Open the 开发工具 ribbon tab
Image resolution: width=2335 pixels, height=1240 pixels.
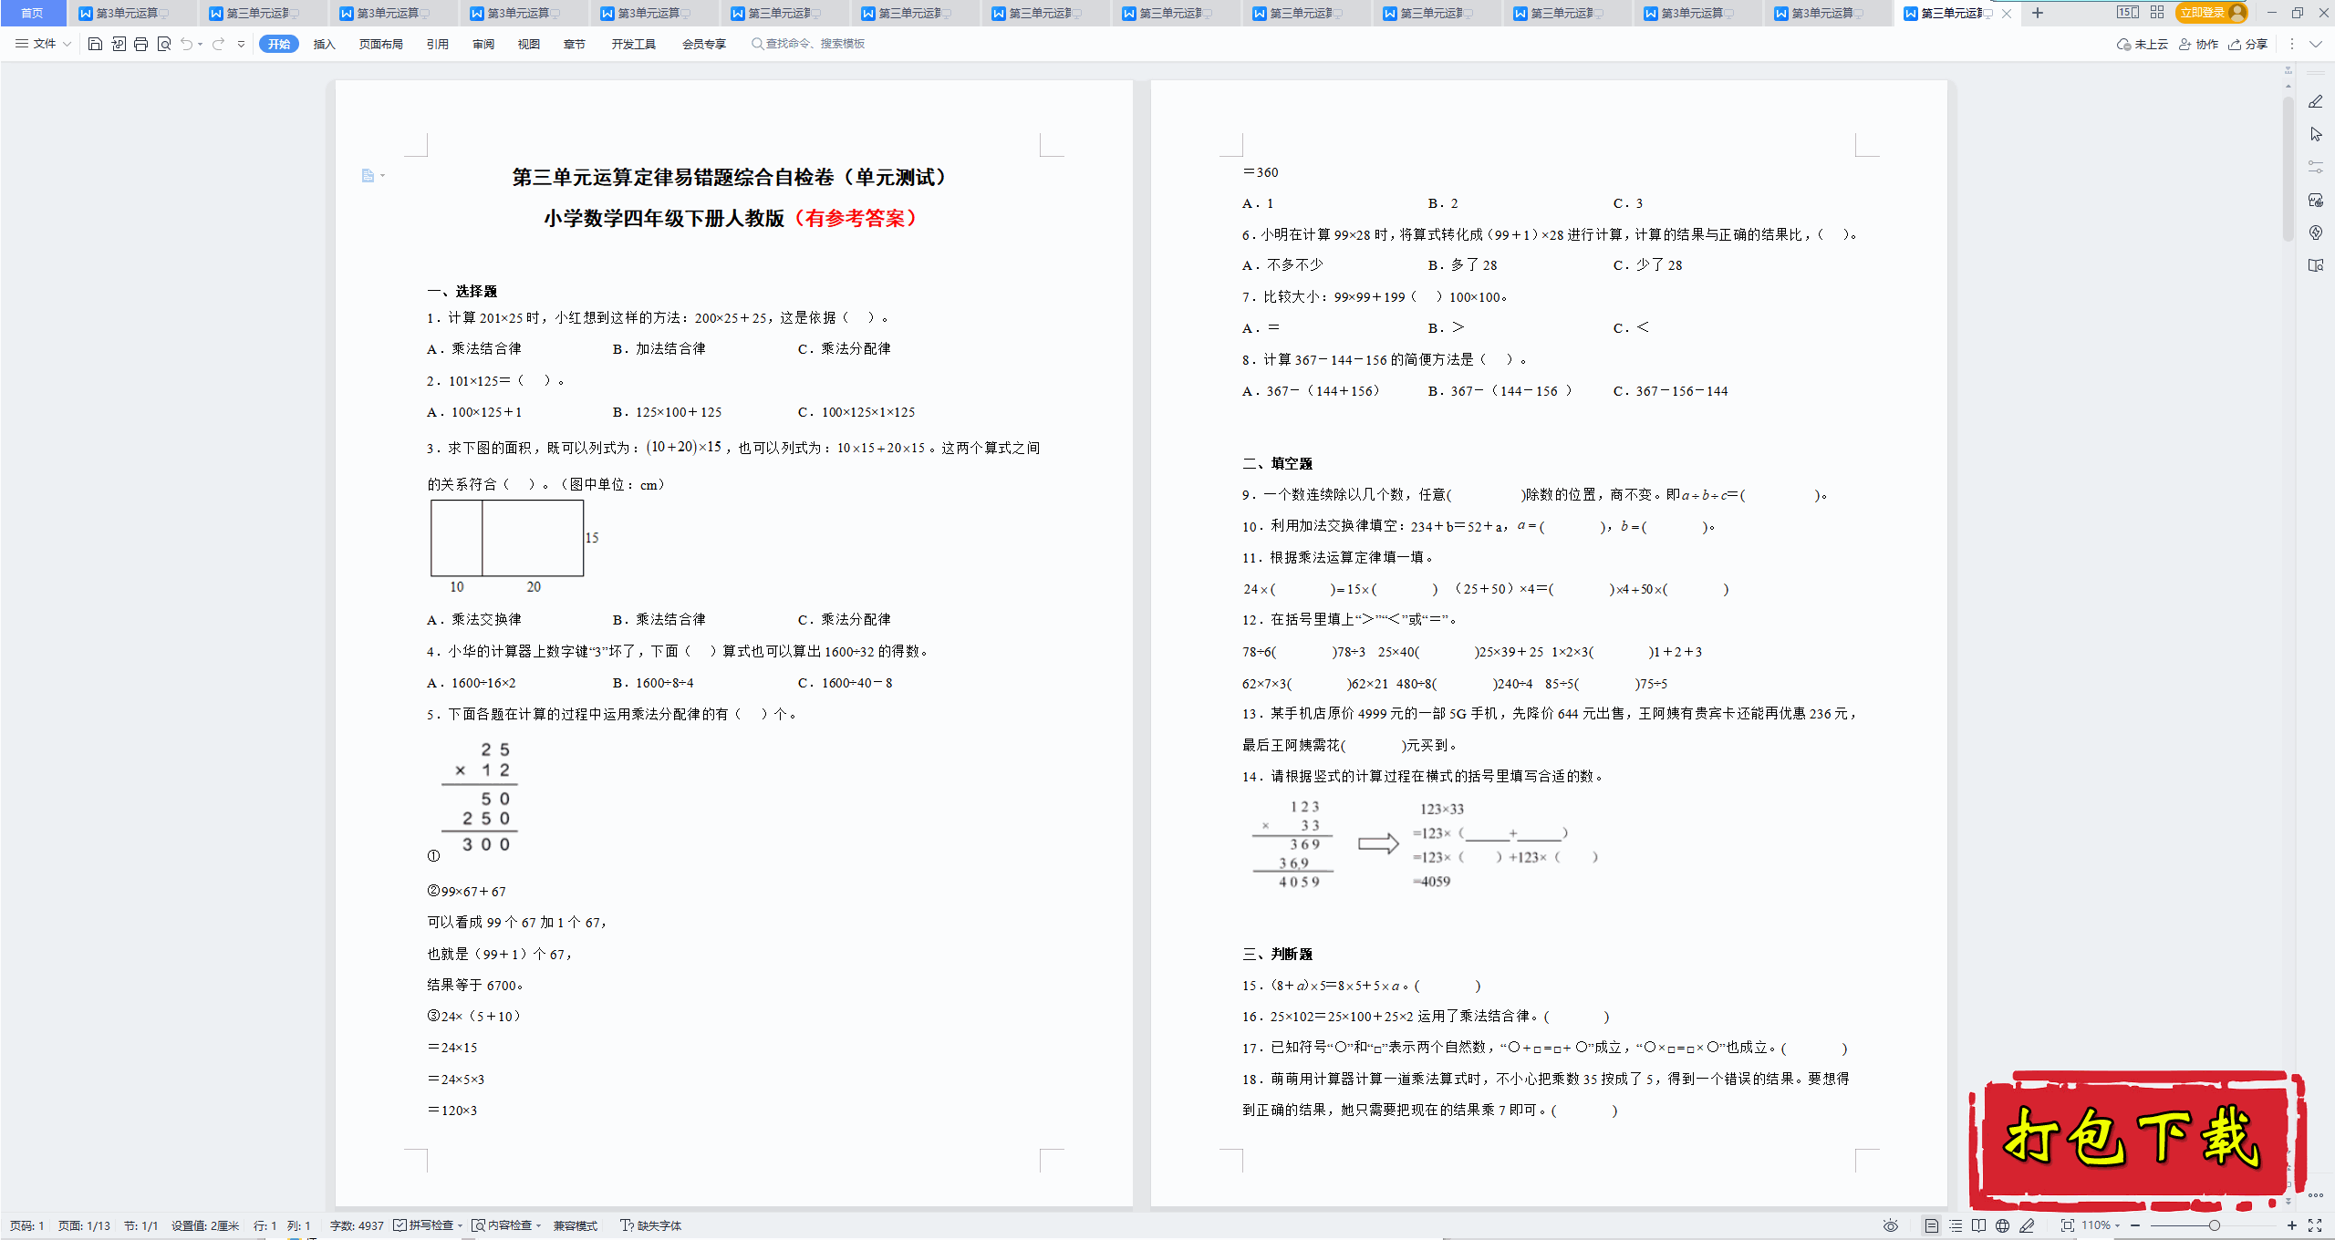[x=634, y=44]
